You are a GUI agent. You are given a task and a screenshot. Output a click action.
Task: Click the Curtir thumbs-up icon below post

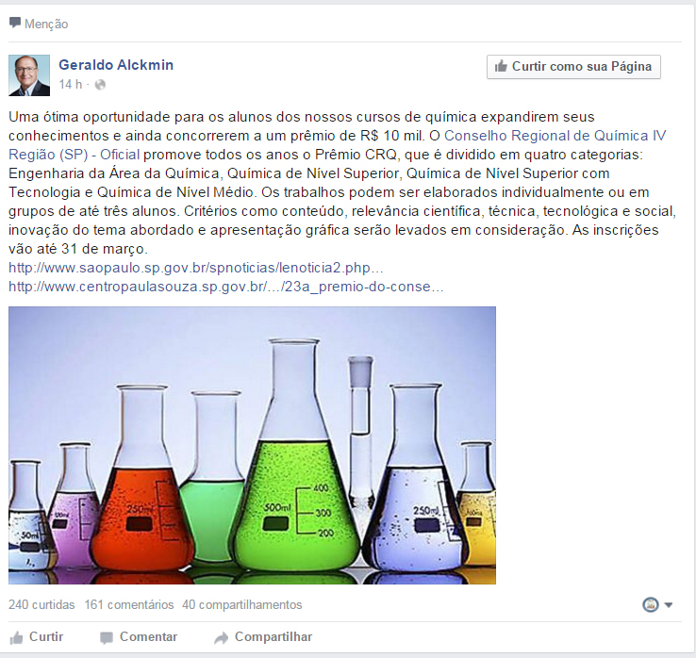coord(16,637)
